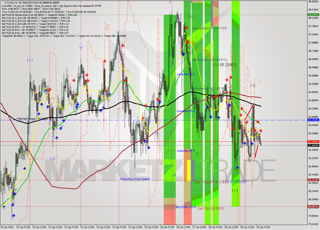The height and width of the screenshot is (230, 320).
Task: Click the blue 'correction 38.2' label
Action: [x=186, y=74]
